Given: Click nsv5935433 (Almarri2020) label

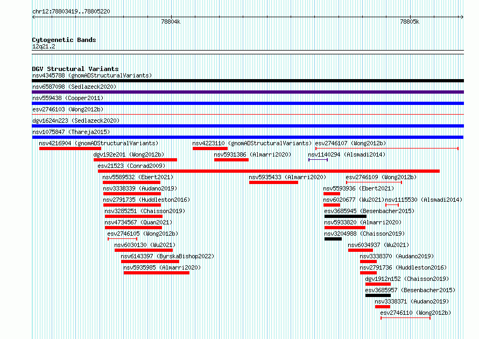Looking at the screenshot, I should click(x=287, y=177).
